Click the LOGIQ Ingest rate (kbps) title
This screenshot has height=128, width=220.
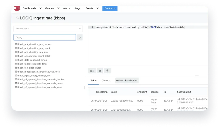pos(42,18)
